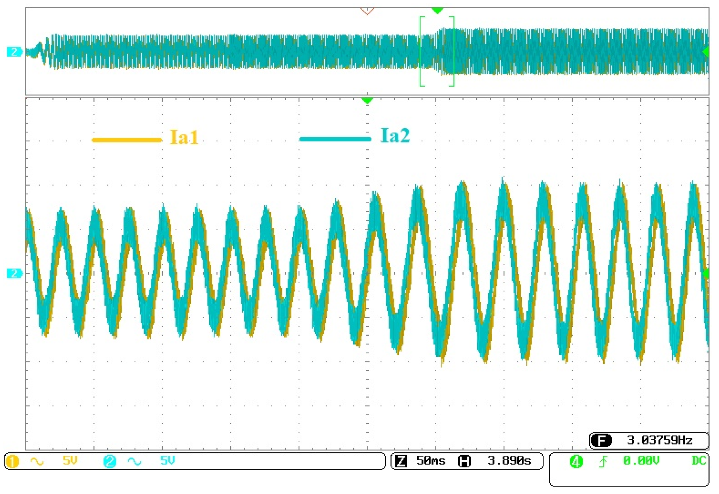Click the cyan channel 2 indicator badge
Image resolution: width=719 pixels, height=494 pixels.
[110, 461]
